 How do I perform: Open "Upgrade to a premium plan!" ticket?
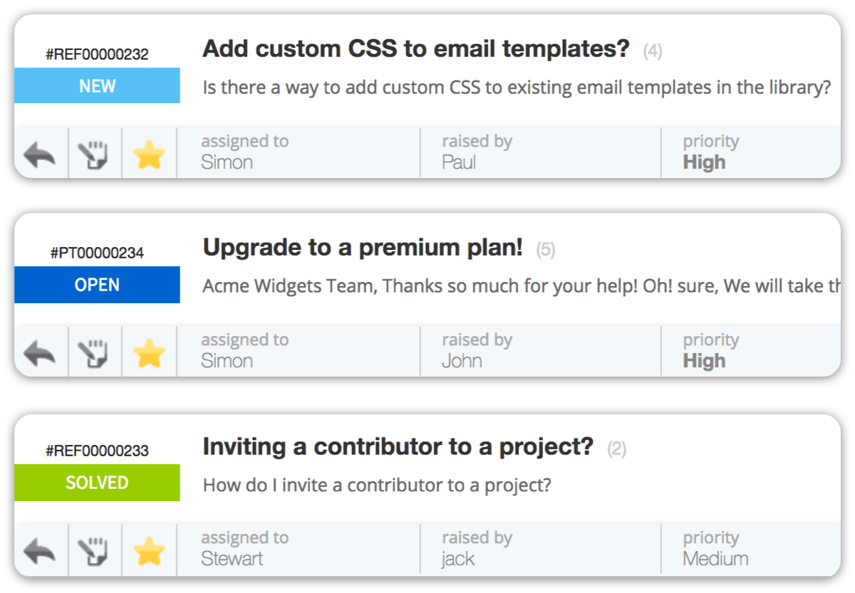[x=362, y=248]
